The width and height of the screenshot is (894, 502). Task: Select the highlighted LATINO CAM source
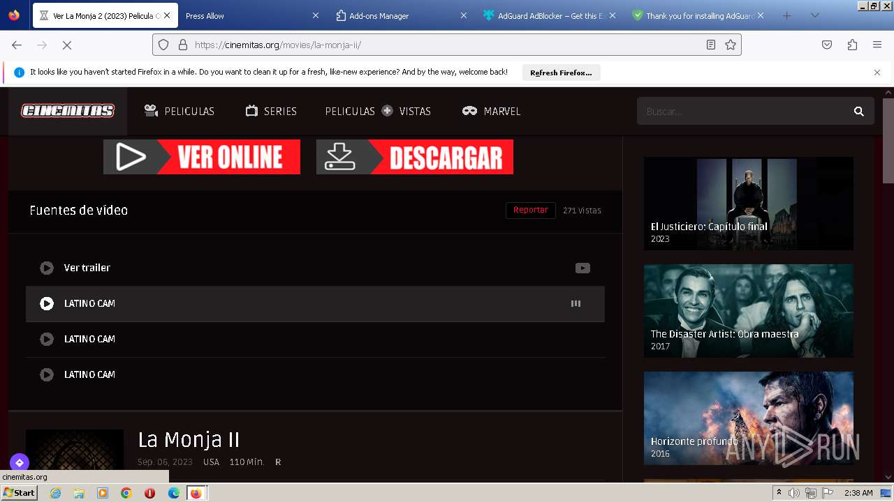pyautogui.click(x=315, y=303)
